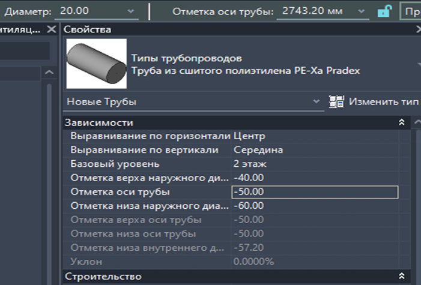Toggle the cyan padlock lock icon

coord(384,11)
